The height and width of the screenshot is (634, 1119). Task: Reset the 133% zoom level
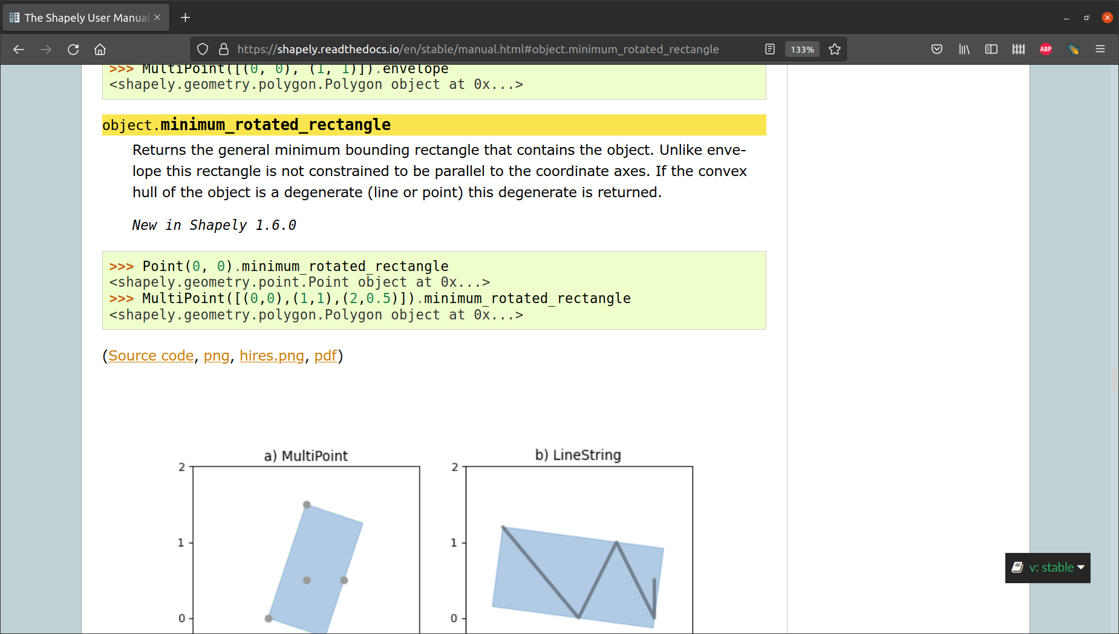[802, 50]
